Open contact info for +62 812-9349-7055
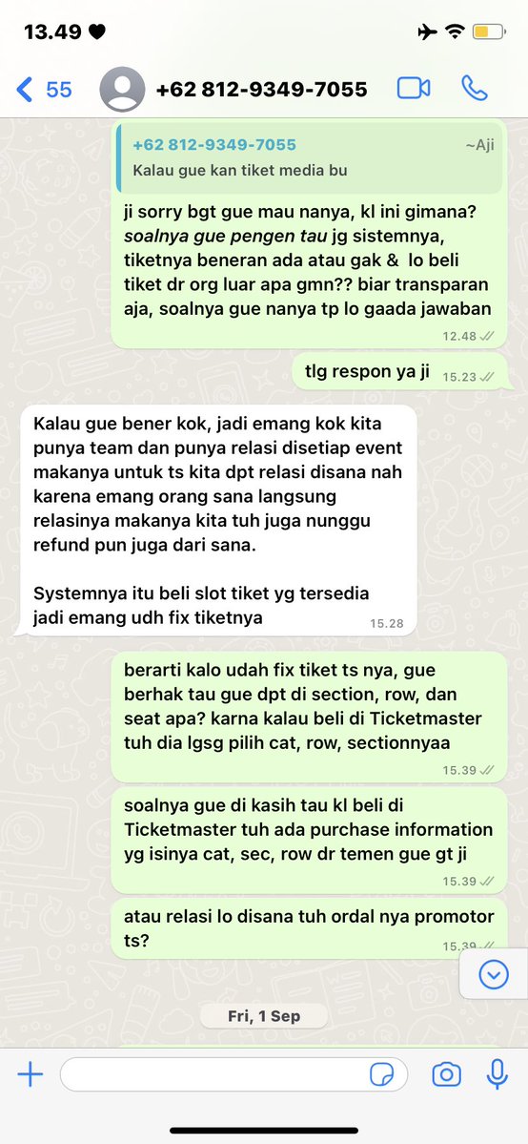 pyautogui.click(x=262, y=89)
